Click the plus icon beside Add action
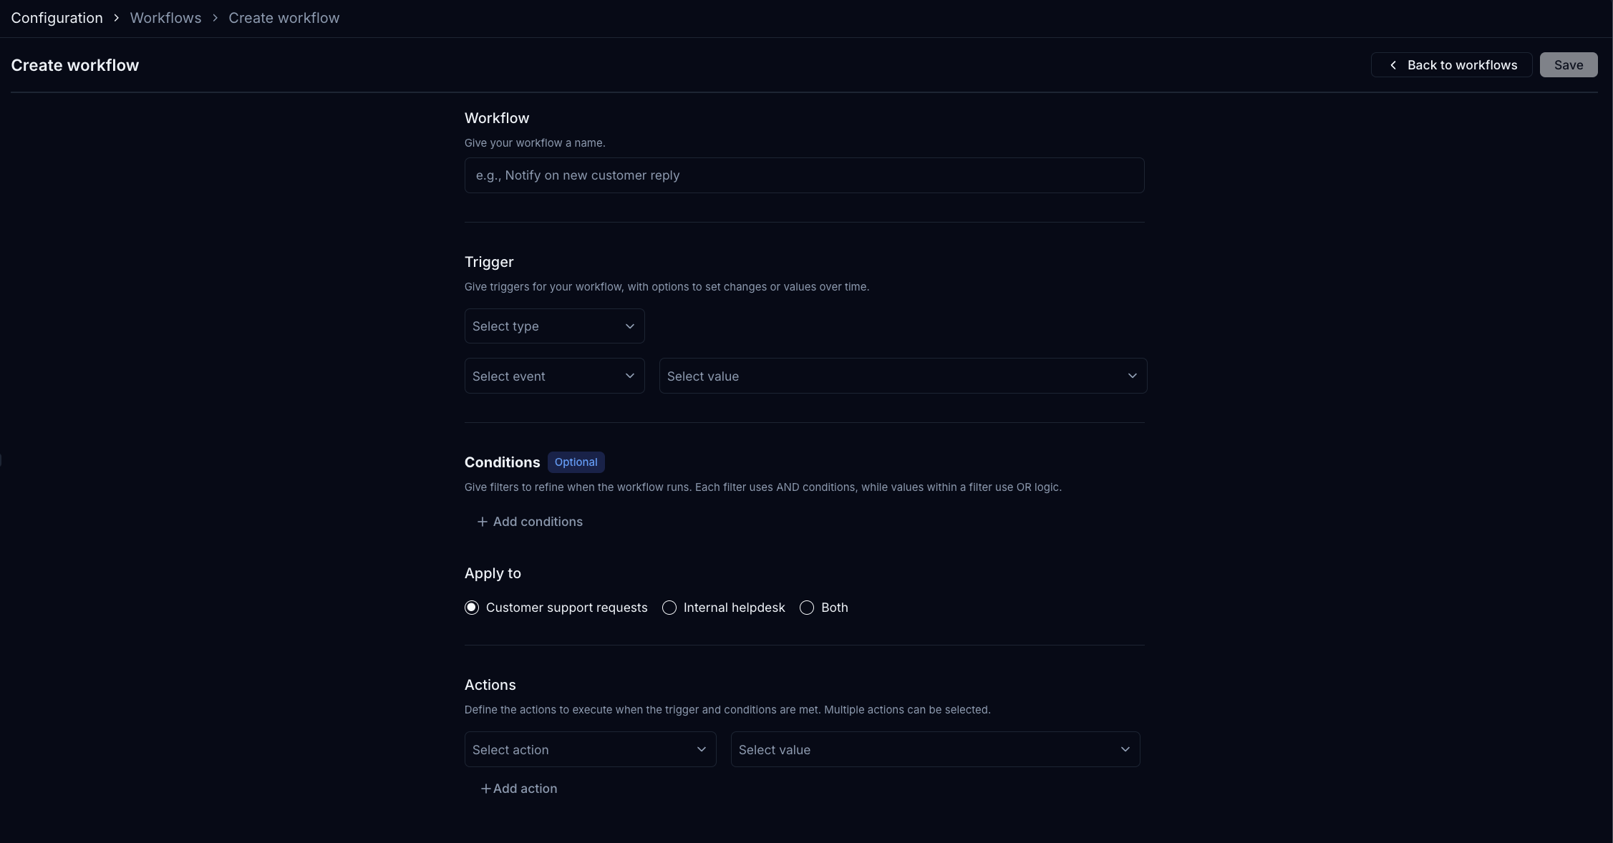 coord(485,789)
